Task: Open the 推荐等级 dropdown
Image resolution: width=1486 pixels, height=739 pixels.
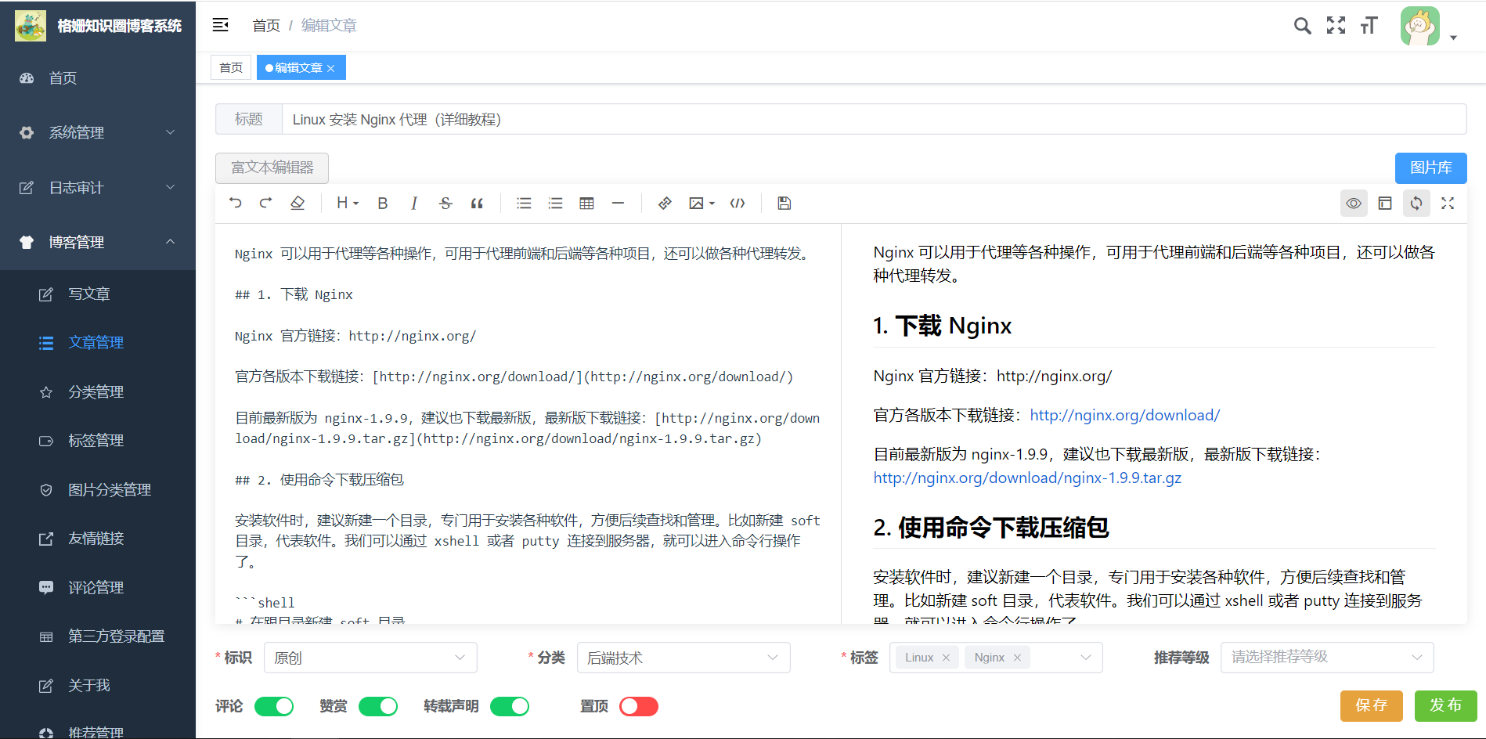Action: [x=1327, y=658]
